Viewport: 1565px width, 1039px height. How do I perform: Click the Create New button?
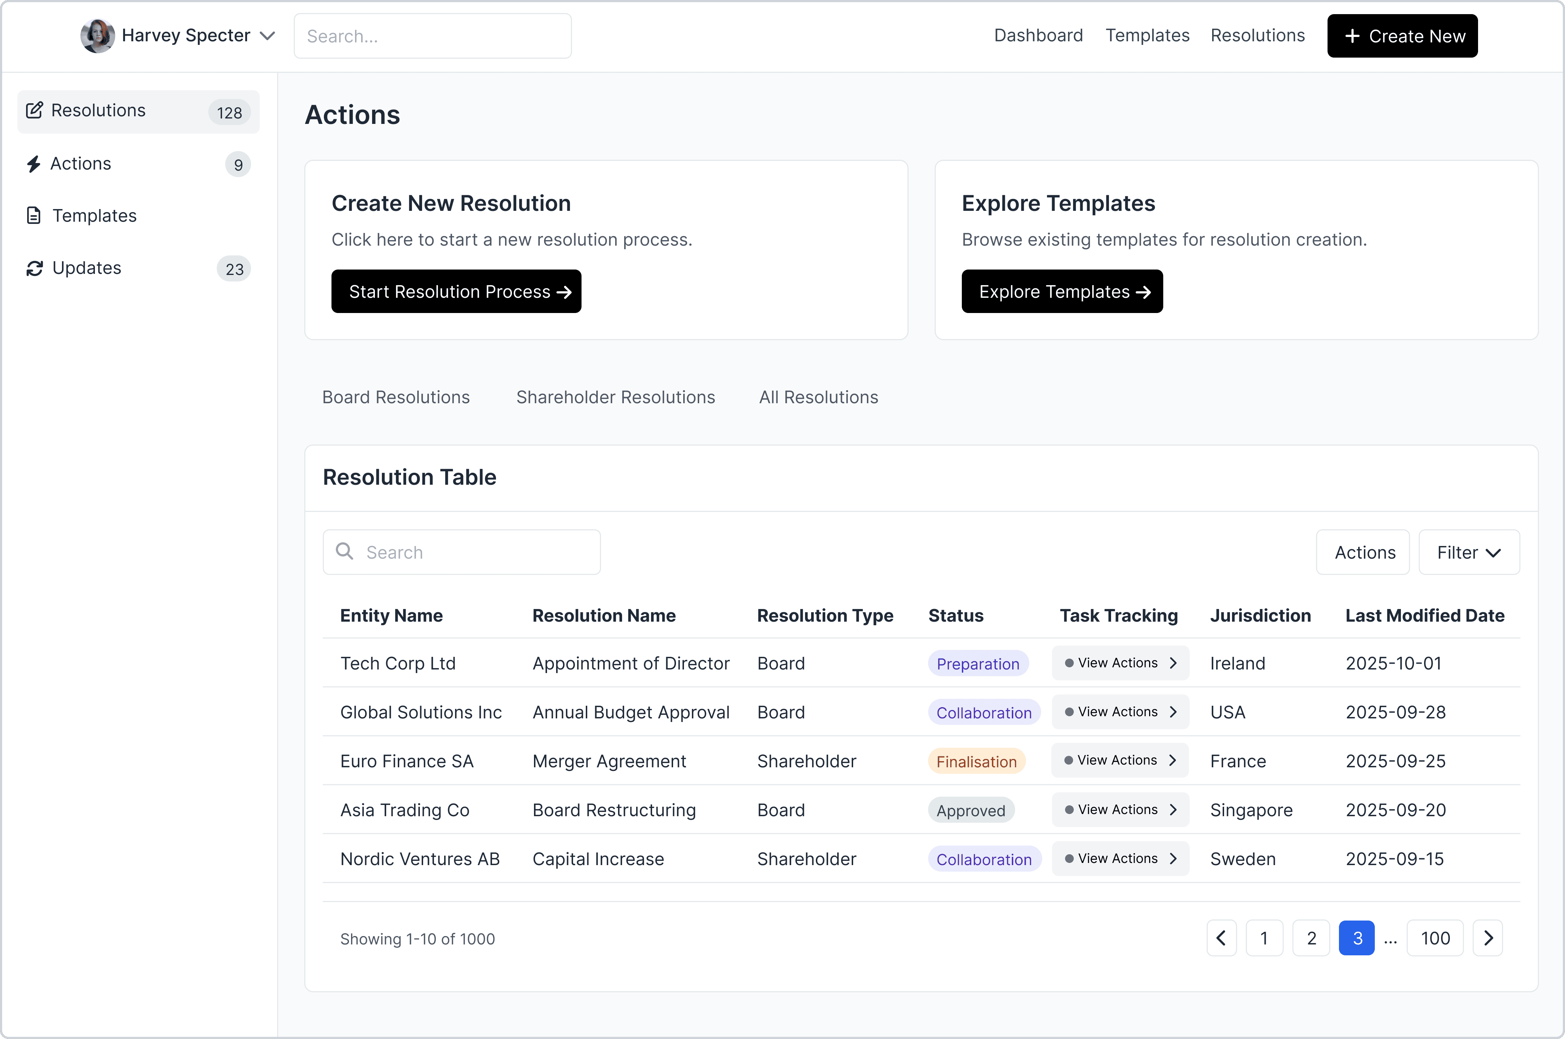click(1402, 36)
